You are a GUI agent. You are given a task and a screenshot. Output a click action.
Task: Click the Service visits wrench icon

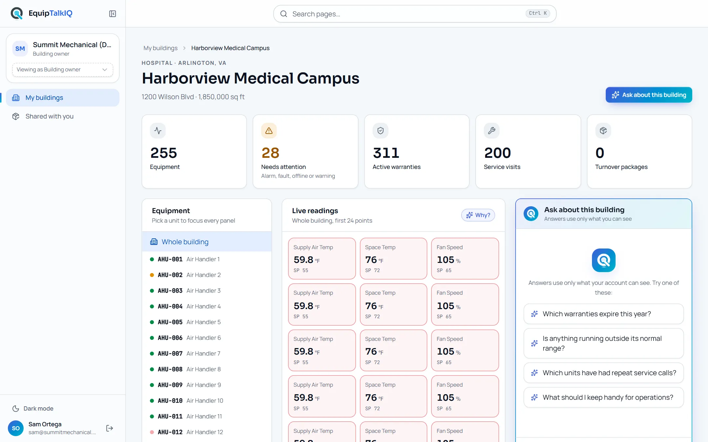point(492,131)
